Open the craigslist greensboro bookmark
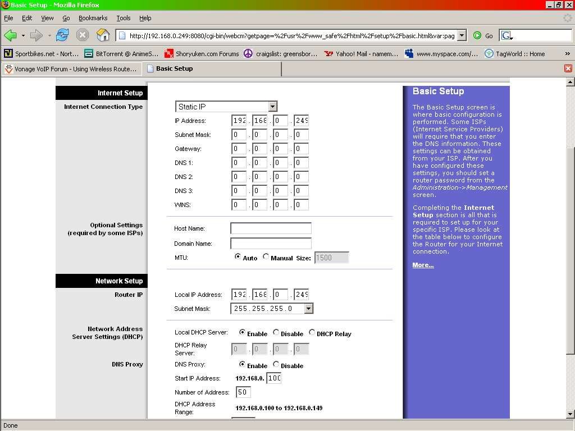This screenshot has height=431, width=575. pyautogui.click(x=281, y=54)
